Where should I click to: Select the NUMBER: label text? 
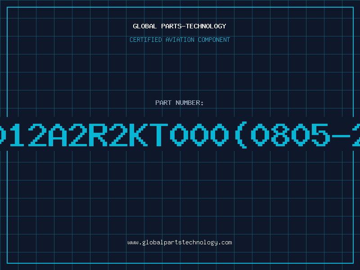click(189, 103)
